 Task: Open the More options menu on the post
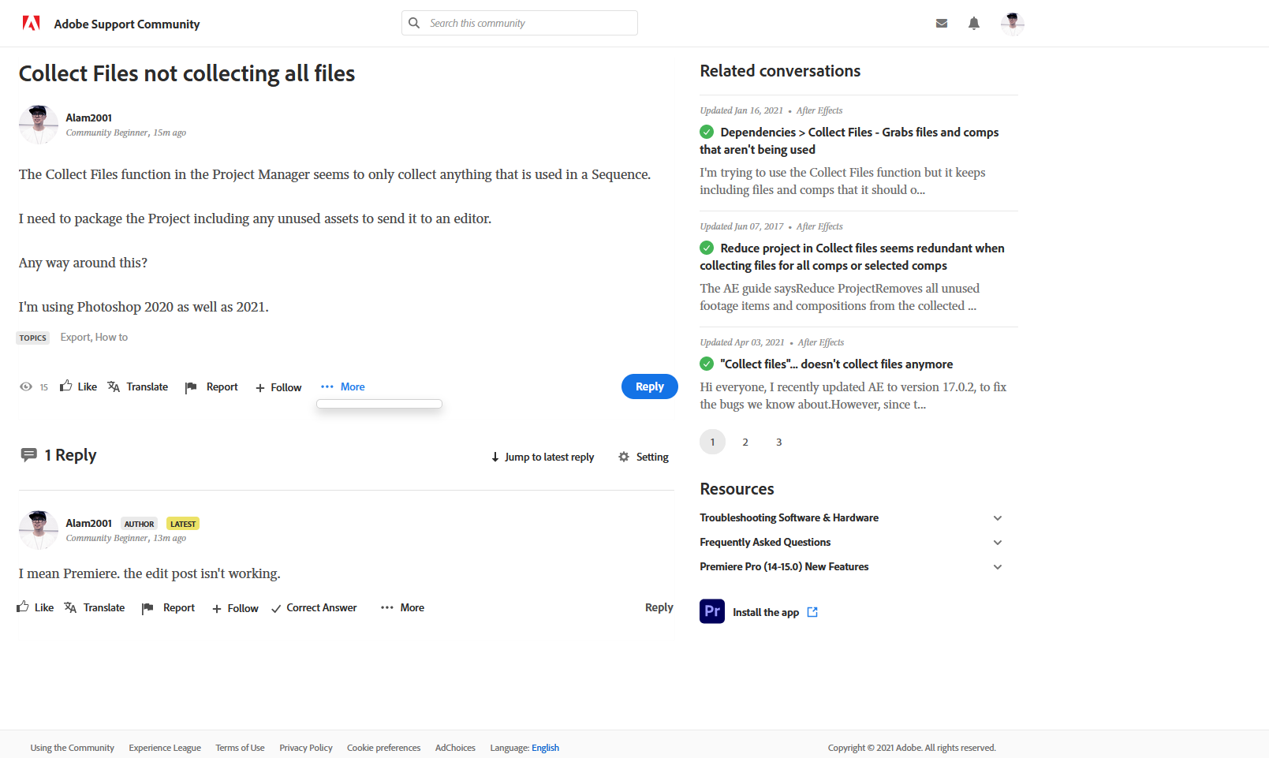coord(342,386)
